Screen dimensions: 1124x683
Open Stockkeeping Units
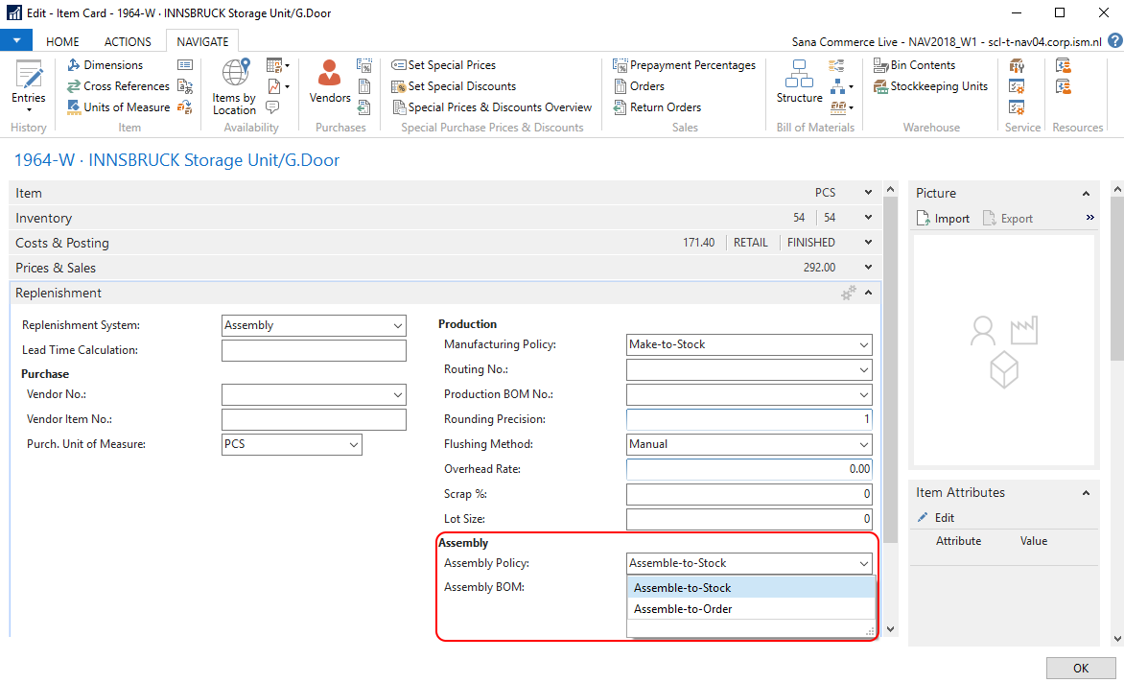pos(938,86)
